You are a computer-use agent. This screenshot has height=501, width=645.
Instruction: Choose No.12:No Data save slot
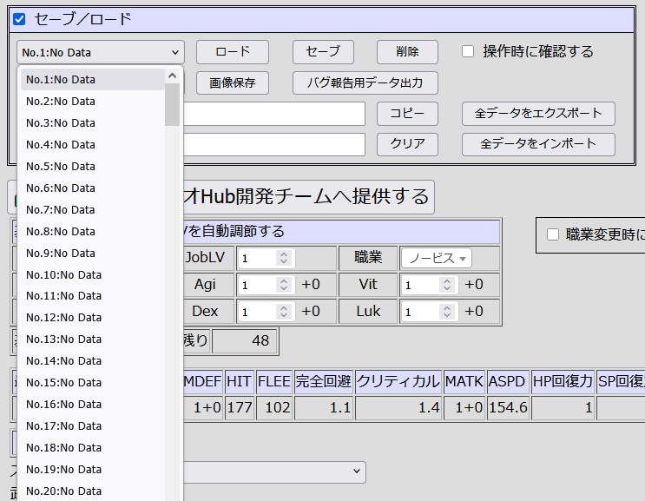pos(63,318)
